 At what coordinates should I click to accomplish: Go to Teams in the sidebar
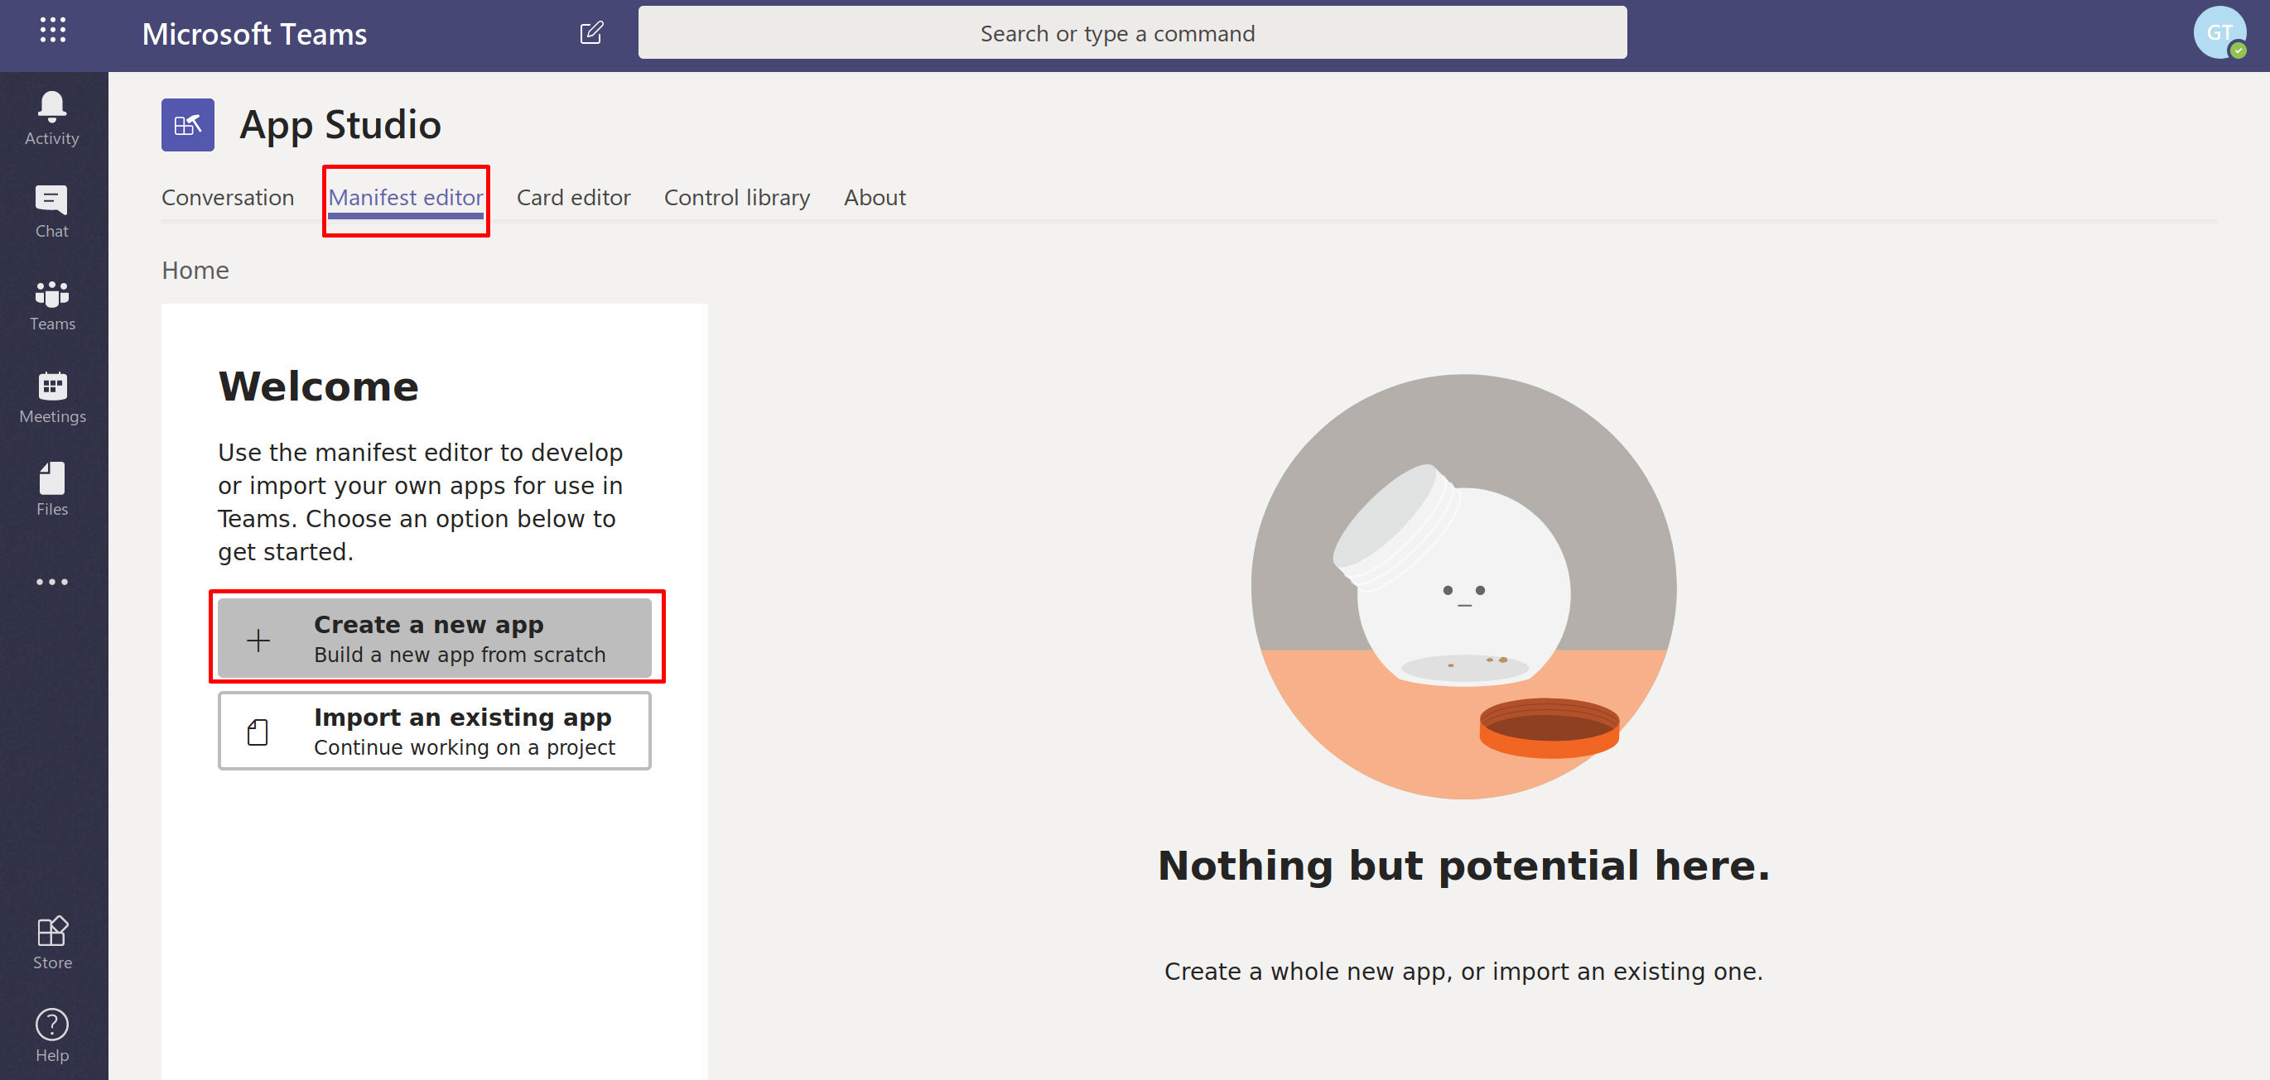(x=52, y=305)
